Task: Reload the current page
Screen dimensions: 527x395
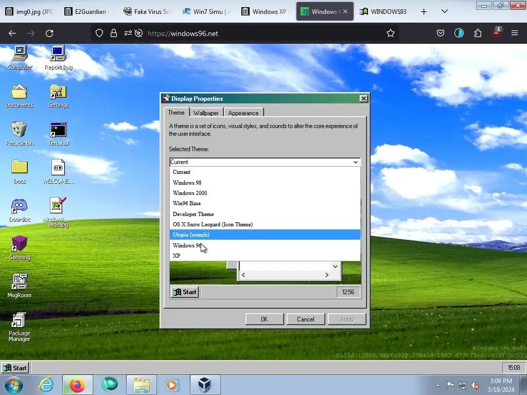Action: (49, 33)
